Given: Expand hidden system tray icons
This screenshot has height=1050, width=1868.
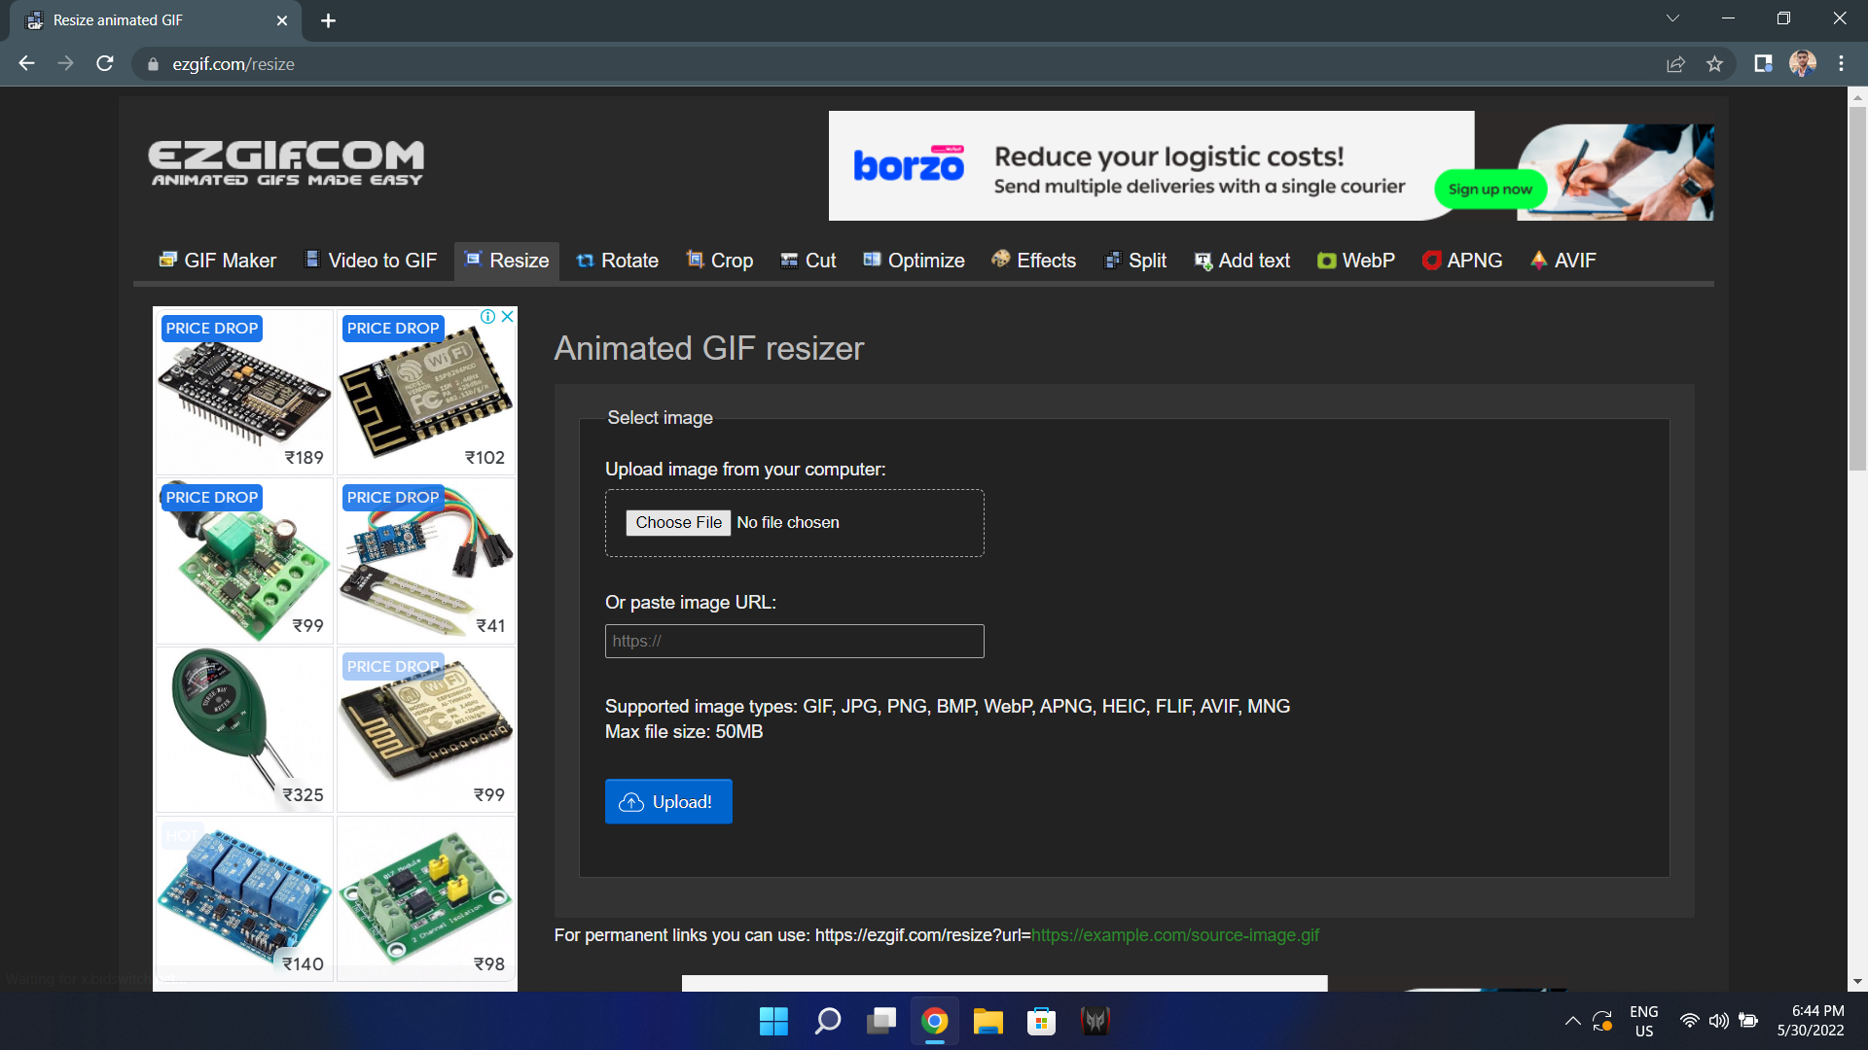Looking at the screenshot, I should coord(1573,1021).
